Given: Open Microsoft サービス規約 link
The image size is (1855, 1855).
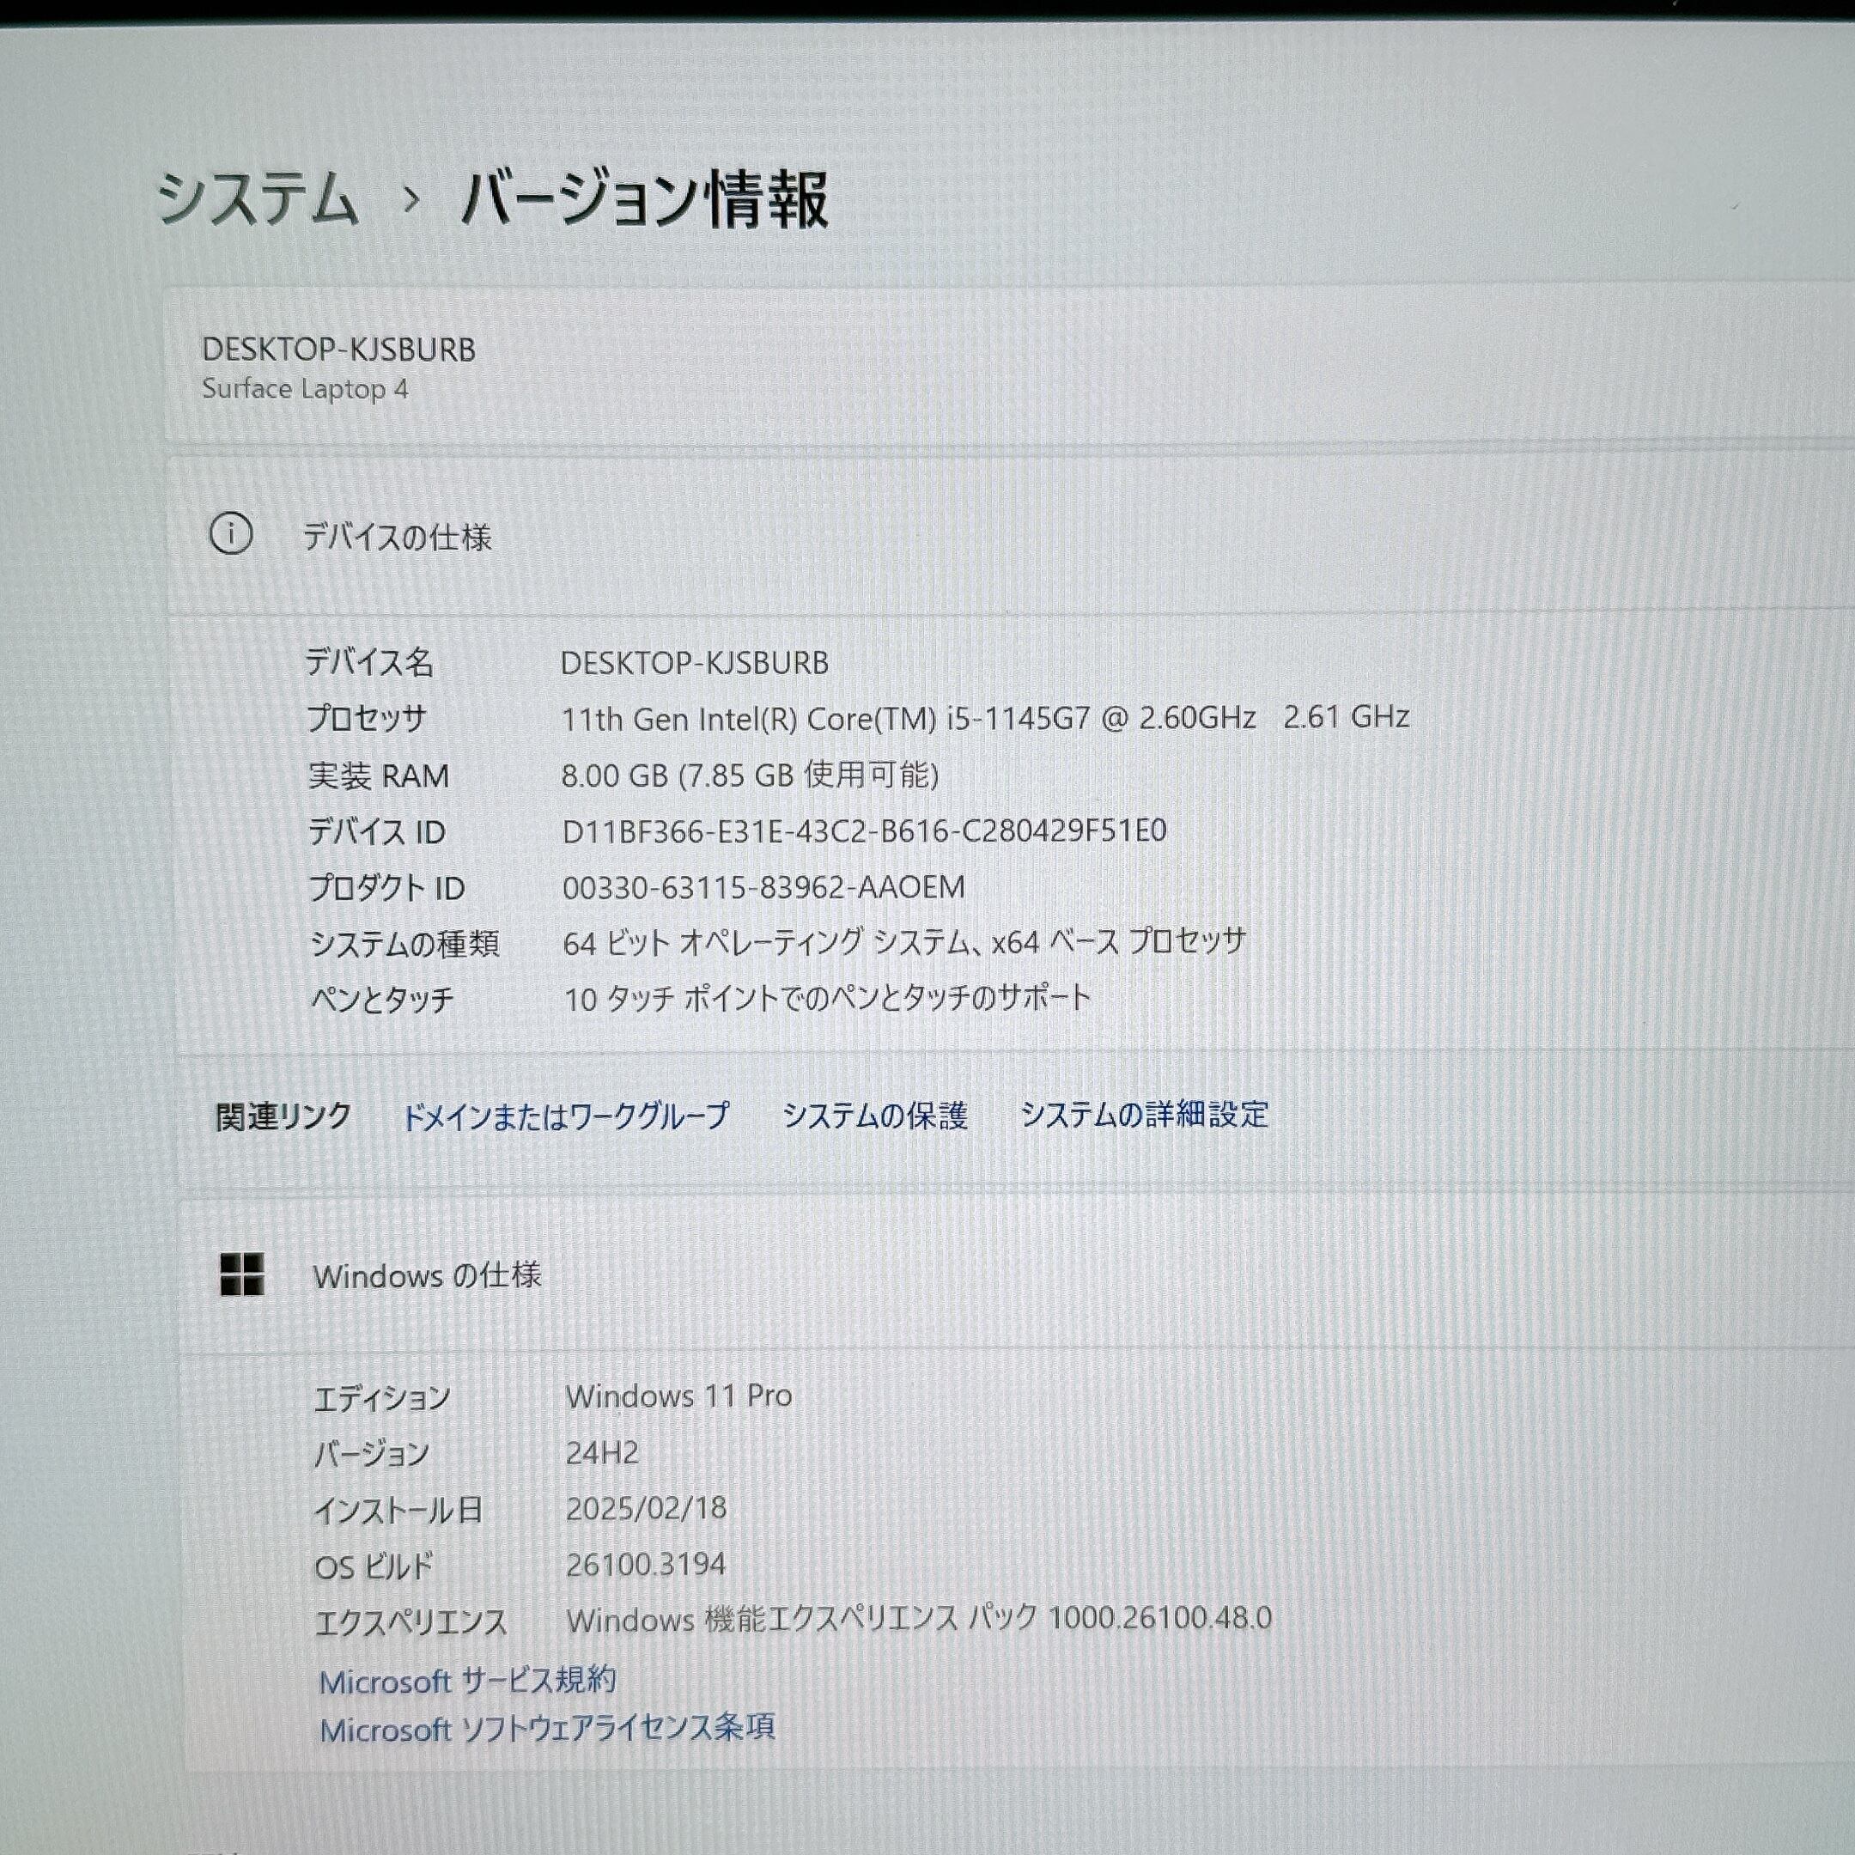Looking at the screenshot, I should tap(467, 1681).
